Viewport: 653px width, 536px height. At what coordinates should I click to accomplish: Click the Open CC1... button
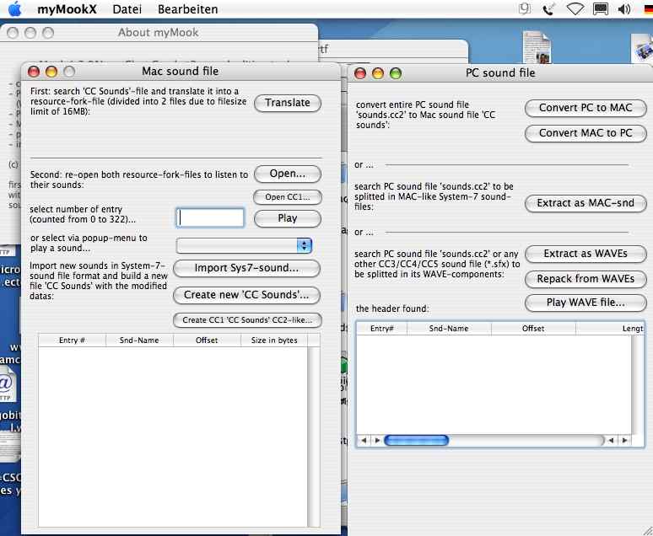point(288,197)
